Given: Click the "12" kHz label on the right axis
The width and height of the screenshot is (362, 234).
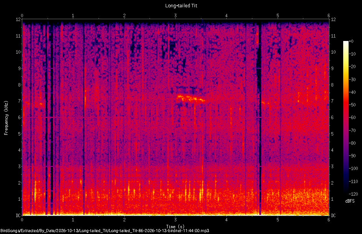Looking at the screenshot, I should pos(333,20).
